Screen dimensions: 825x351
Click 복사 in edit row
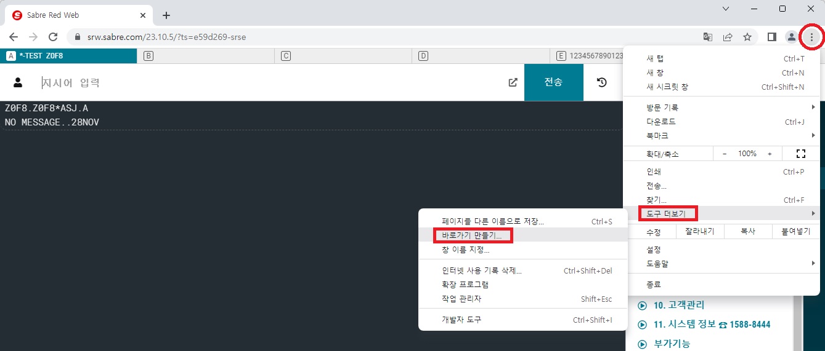(x=748, y=232)
